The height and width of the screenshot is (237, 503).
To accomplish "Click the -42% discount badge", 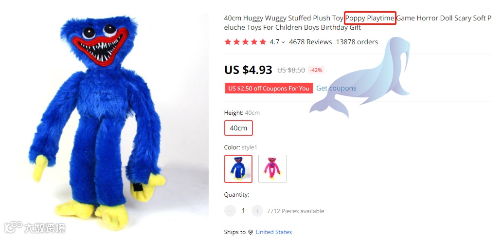I will coord(316,70).
